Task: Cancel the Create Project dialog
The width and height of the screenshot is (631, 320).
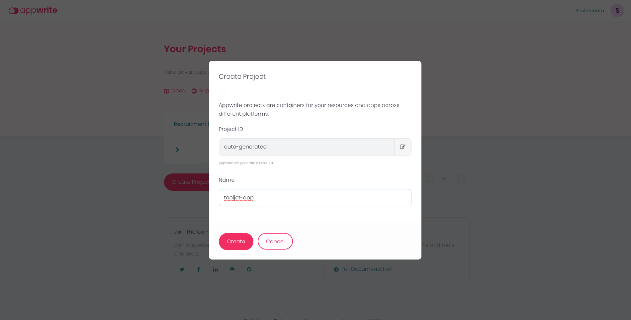Action: tap(275, 241)
